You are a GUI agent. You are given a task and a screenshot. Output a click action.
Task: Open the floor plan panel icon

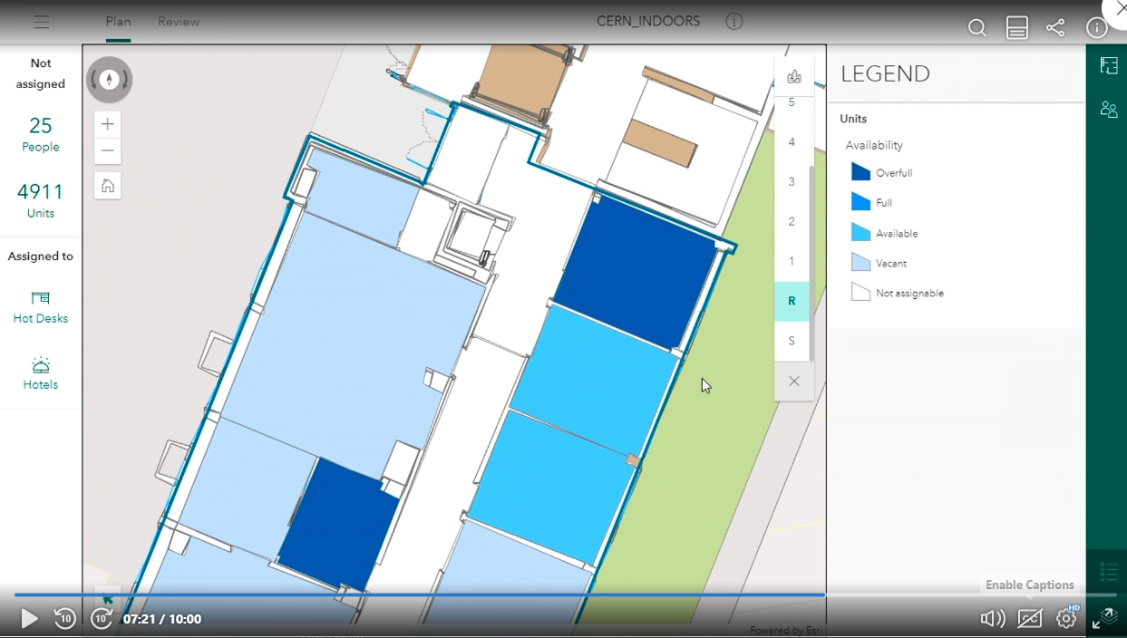coord(1108,65)
